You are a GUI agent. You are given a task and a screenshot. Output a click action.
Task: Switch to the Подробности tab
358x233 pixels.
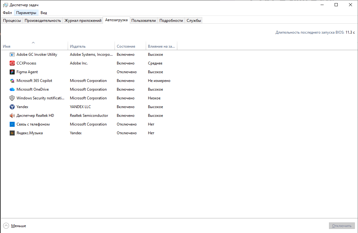click(x=171, y=21)
